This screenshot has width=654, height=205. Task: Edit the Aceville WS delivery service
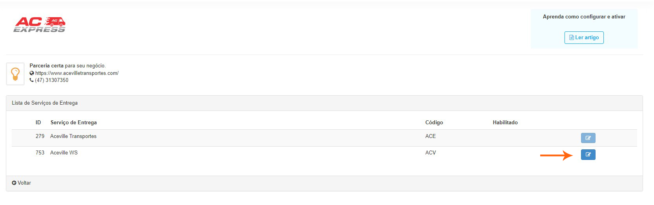pyautogui.click(x=588, y=154)
